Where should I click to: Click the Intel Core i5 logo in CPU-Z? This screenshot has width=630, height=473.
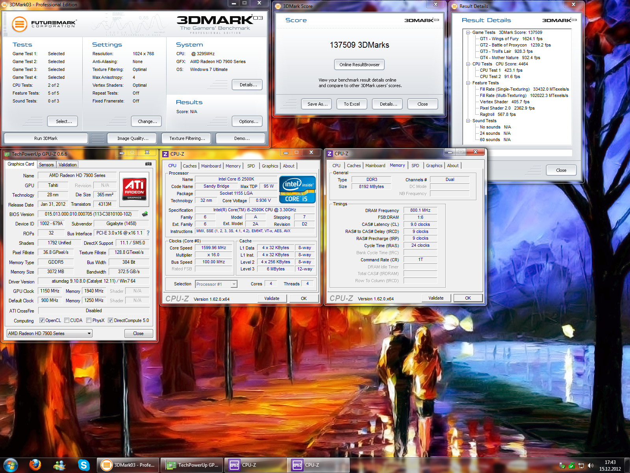tap(297, 190)
